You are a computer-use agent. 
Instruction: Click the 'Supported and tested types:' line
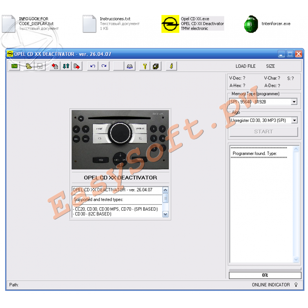coord(99,200)
